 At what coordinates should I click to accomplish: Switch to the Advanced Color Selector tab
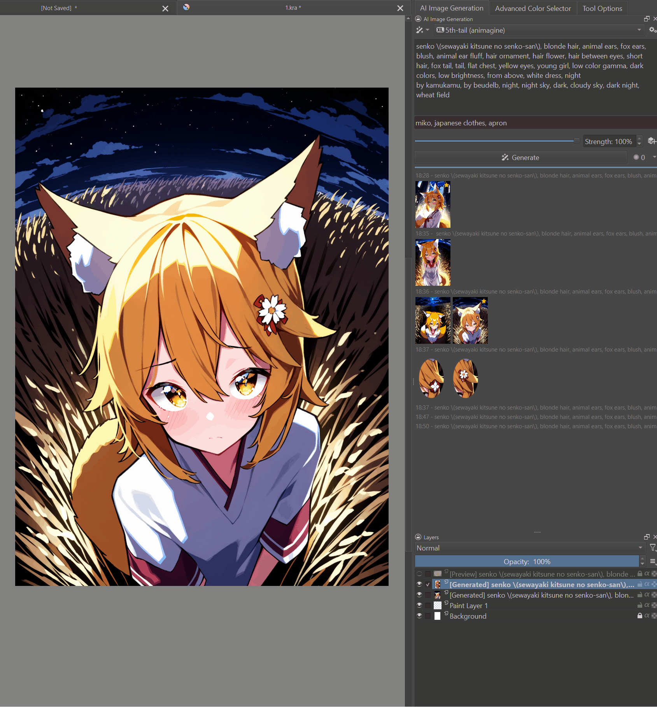pos(533,8)
